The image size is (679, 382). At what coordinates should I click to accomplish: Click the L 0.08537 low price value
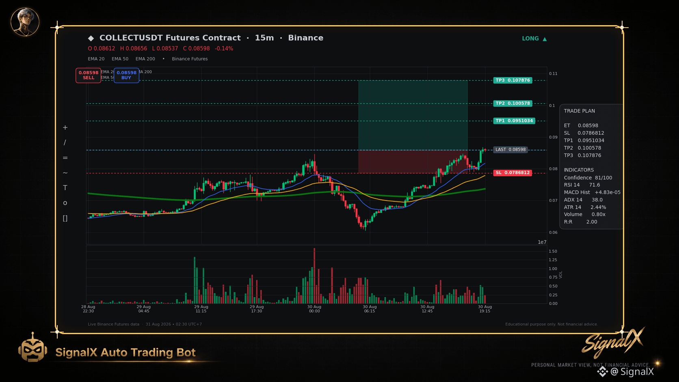pyautogui.click(x=165, y=48)
